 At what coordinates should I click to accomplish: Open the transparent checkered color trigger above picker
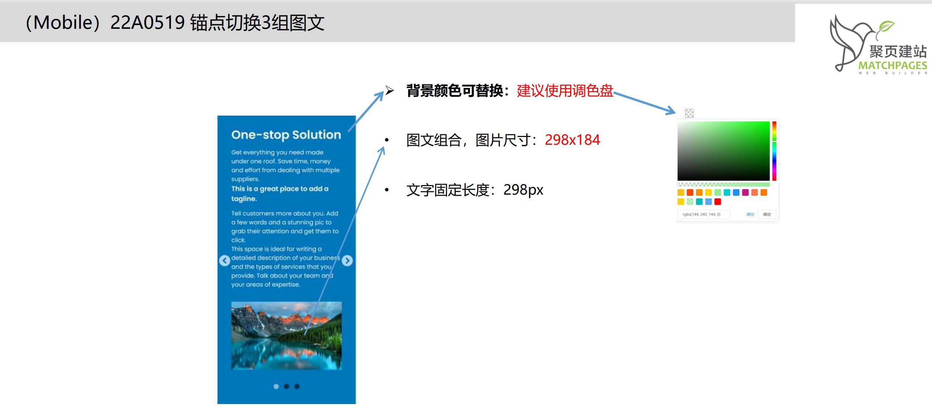point(689,113)
